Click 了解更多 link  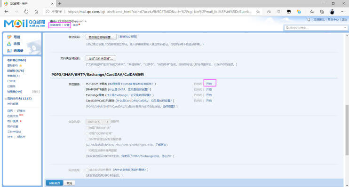[161, 145]
